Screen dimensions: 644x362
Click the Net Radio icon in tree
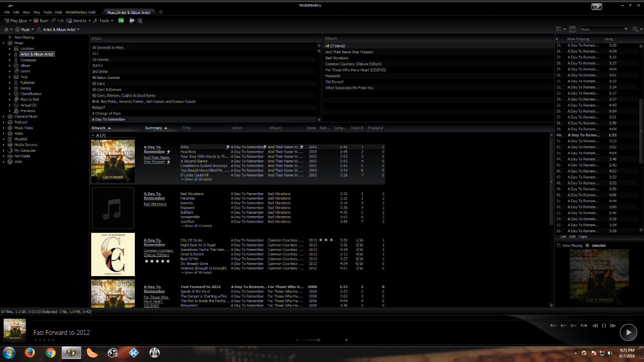[10, 156]
